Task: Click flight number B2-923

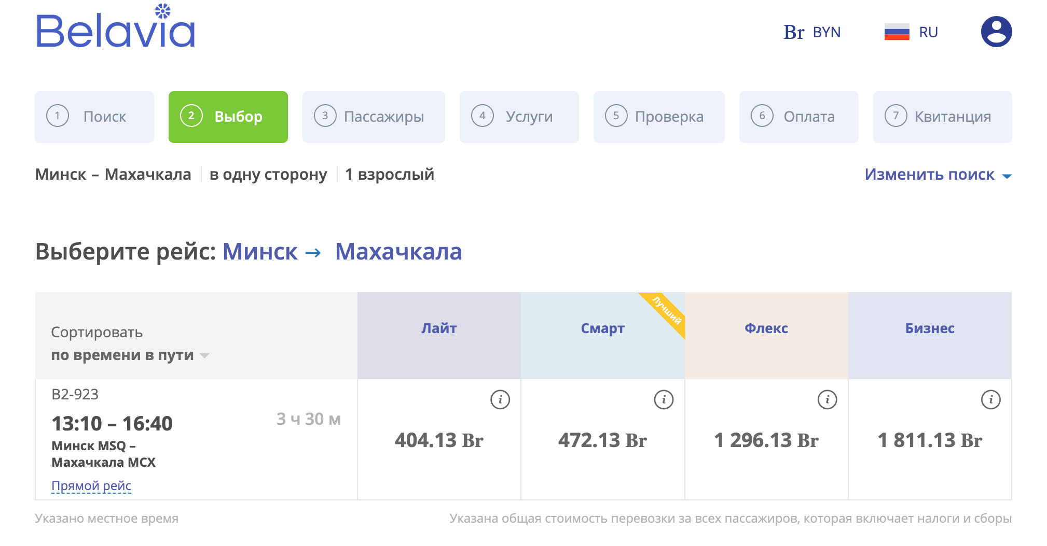Action: tap(75, 395)
